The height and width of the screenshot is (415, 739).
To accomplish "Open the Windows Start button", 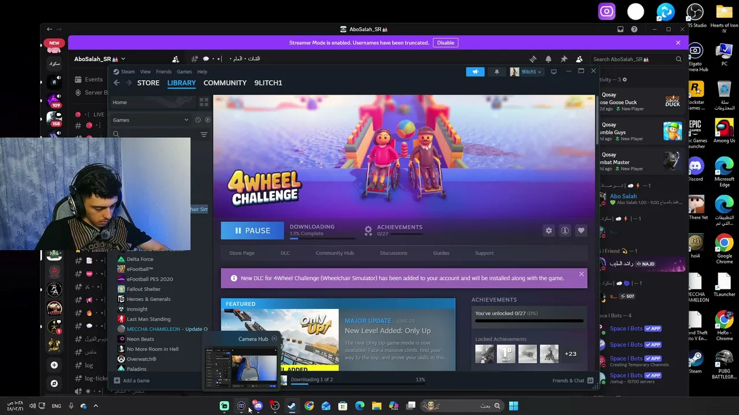I will [x=513, y=406].
